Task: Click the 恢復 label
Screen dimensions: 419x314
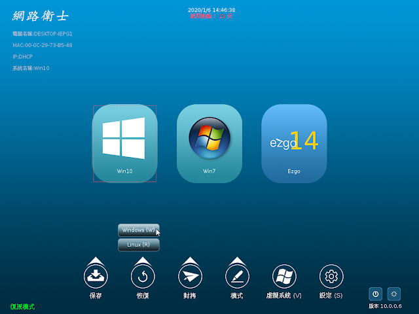Action: pos(143,296)
